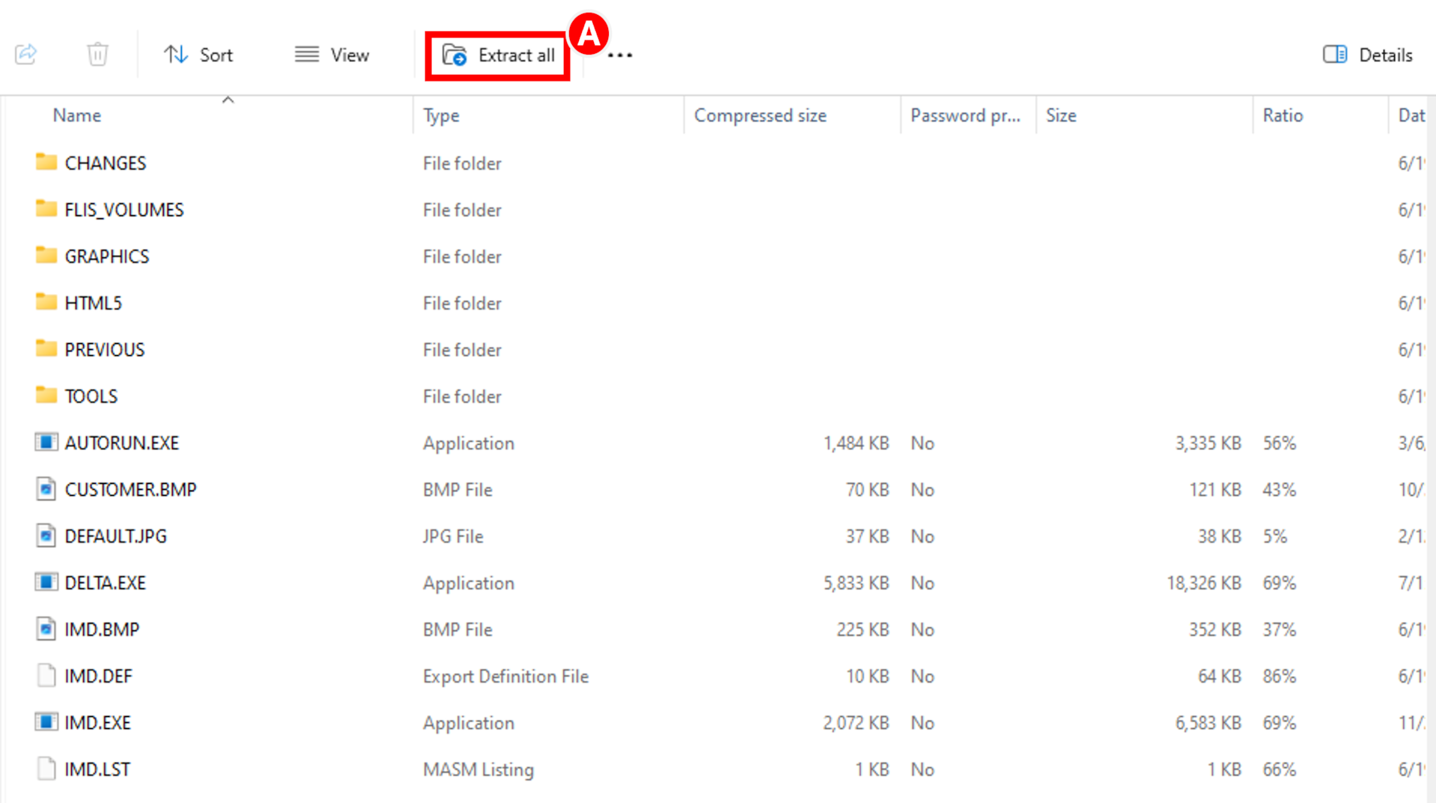Image resolution: width=1436 pixels, height=803 pixels.
Task: Click the IMD.EXE application icon
Action: 46,722
